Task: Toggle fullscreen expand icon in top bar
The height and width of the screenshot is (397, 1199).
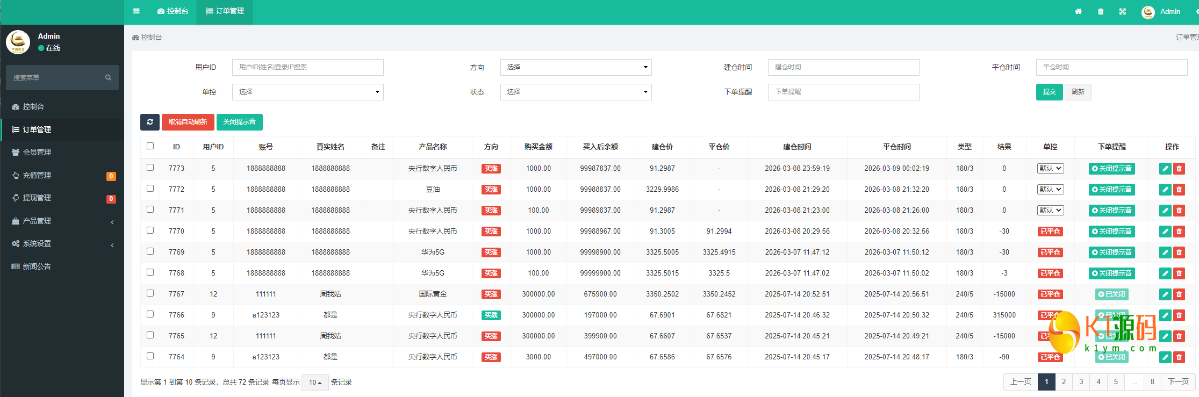Action: point(1123,11)
